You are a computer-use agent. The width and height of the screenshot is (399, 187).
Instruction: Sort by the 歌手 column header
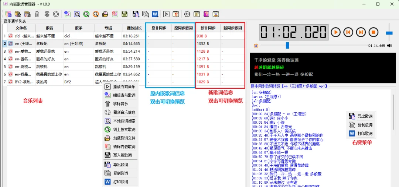pos(79,28)
